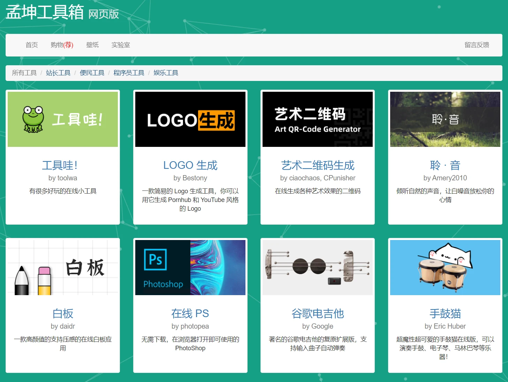
Task: Select the 娱乐工具 category filter
Action: (166, 73)
